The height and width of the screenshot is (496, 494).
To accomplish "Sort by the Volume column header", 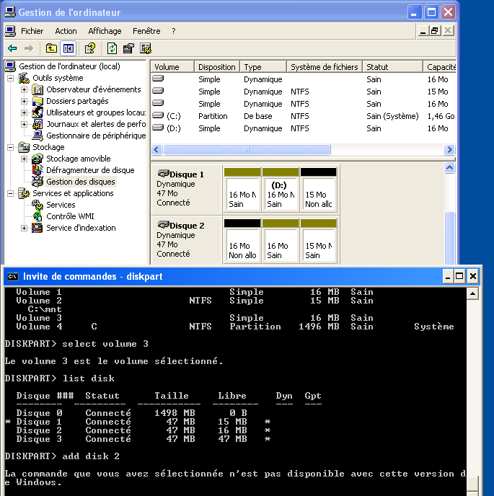I will point(172,67).
